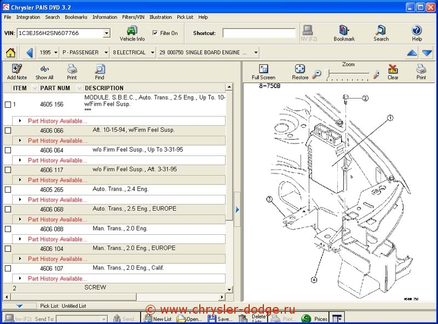Expand Part History for 4605 265

point(20,199)
